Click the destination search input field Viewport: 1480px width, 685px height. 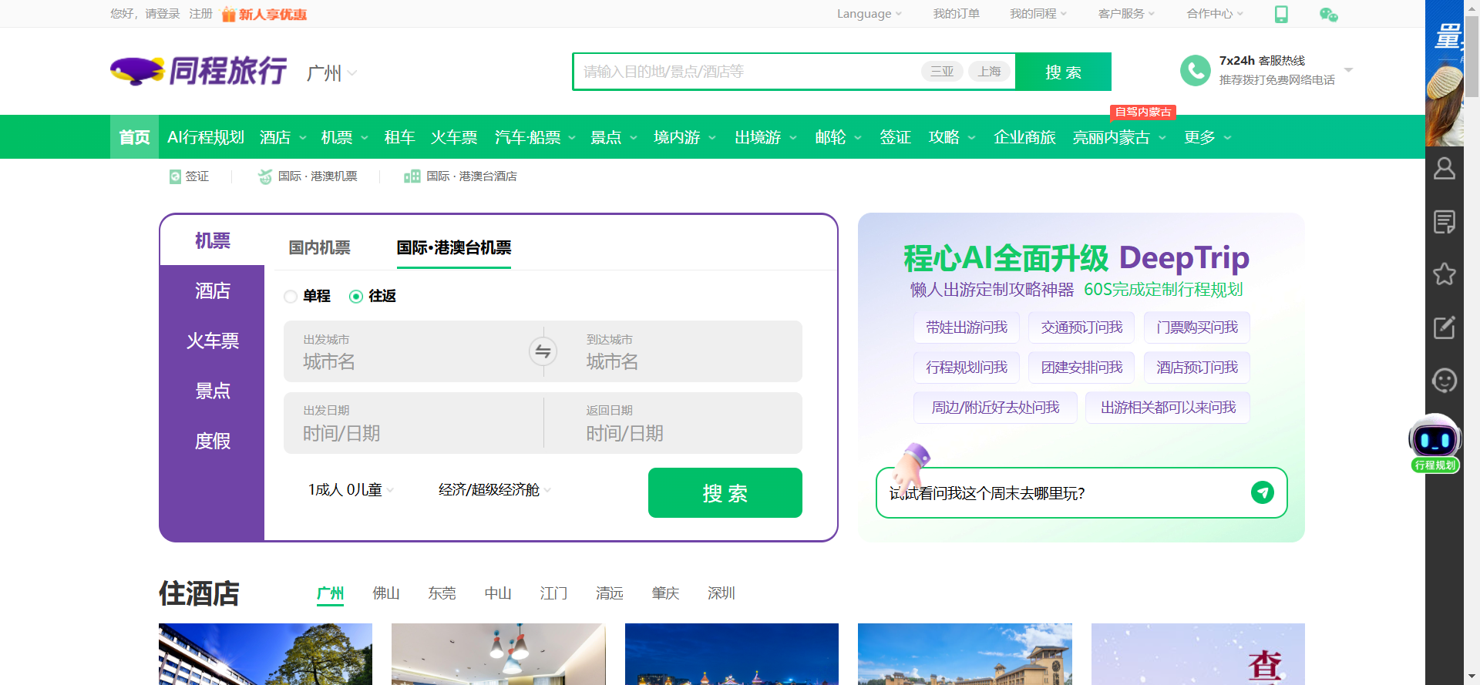pos(748,72)
